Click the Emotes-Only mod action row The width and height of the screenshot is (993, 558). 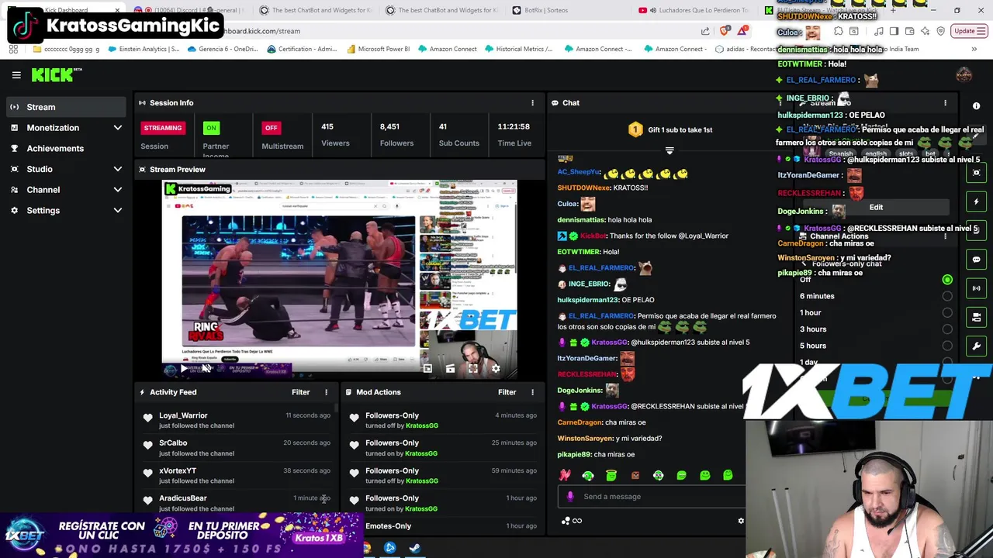coord(442,526)
